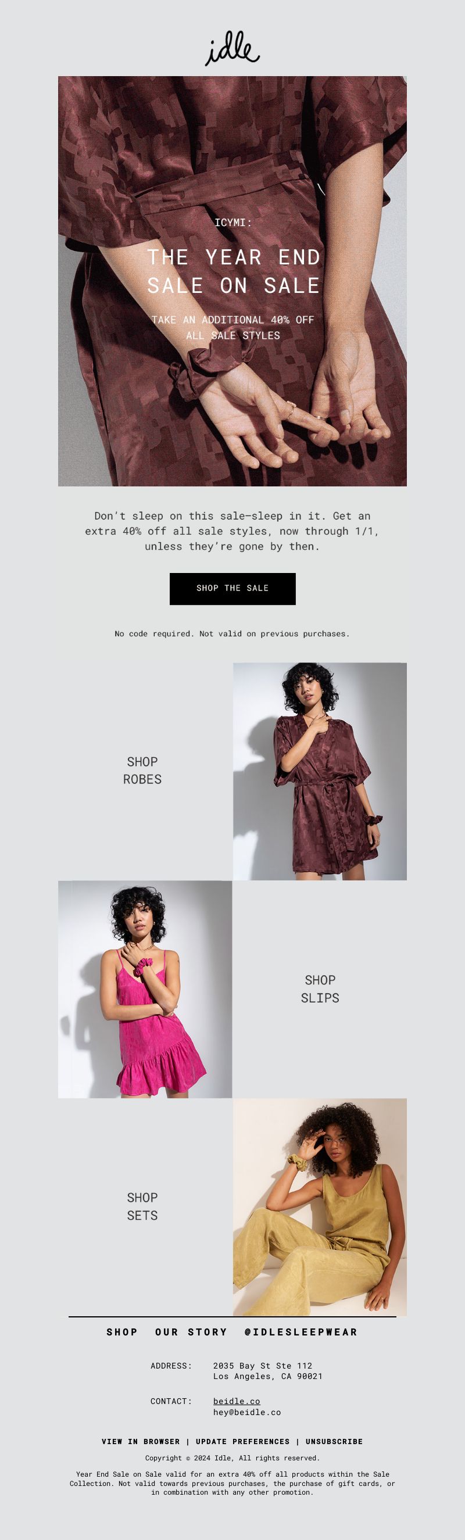Viewport: 465px width, 1540px height.
Task: Open the maroon robe model photo
Action: [x=320, y=771]
